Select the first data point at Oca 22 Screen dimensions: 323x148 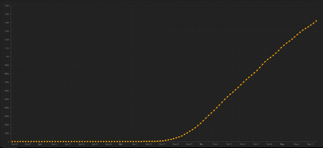coord(12,142)
